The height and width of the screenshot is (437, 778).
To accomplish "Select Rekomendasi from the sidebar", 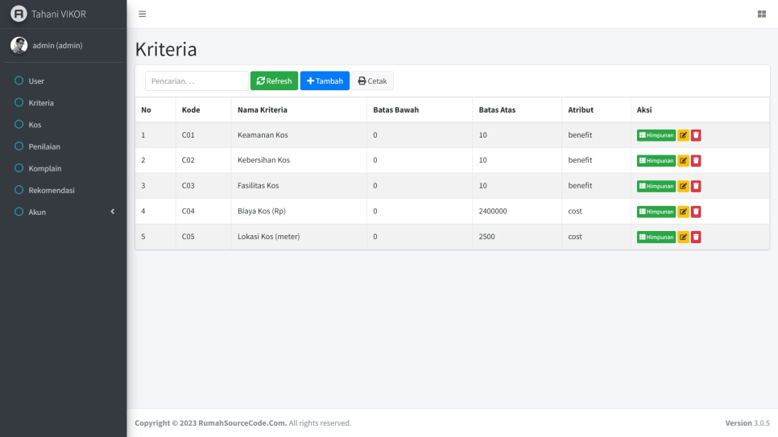I will (x=52, y=190).
